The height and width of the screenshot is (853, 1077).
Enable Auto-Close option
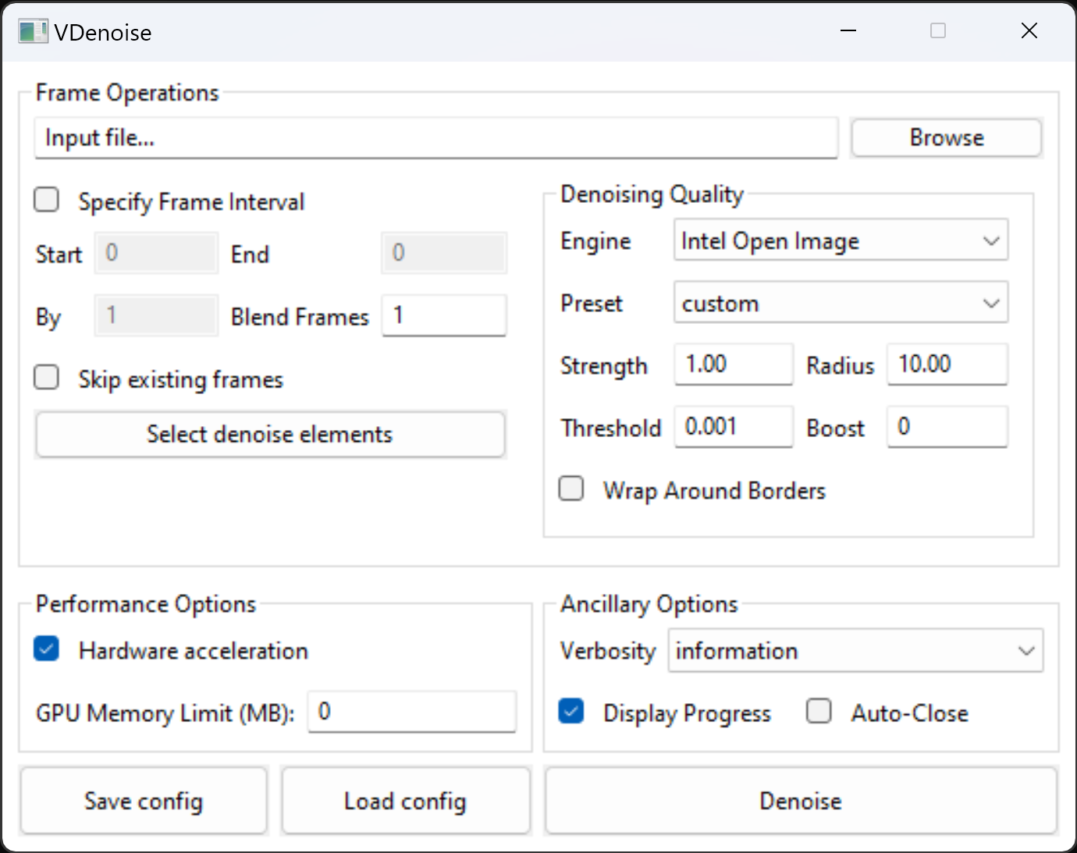click(819, 711)
